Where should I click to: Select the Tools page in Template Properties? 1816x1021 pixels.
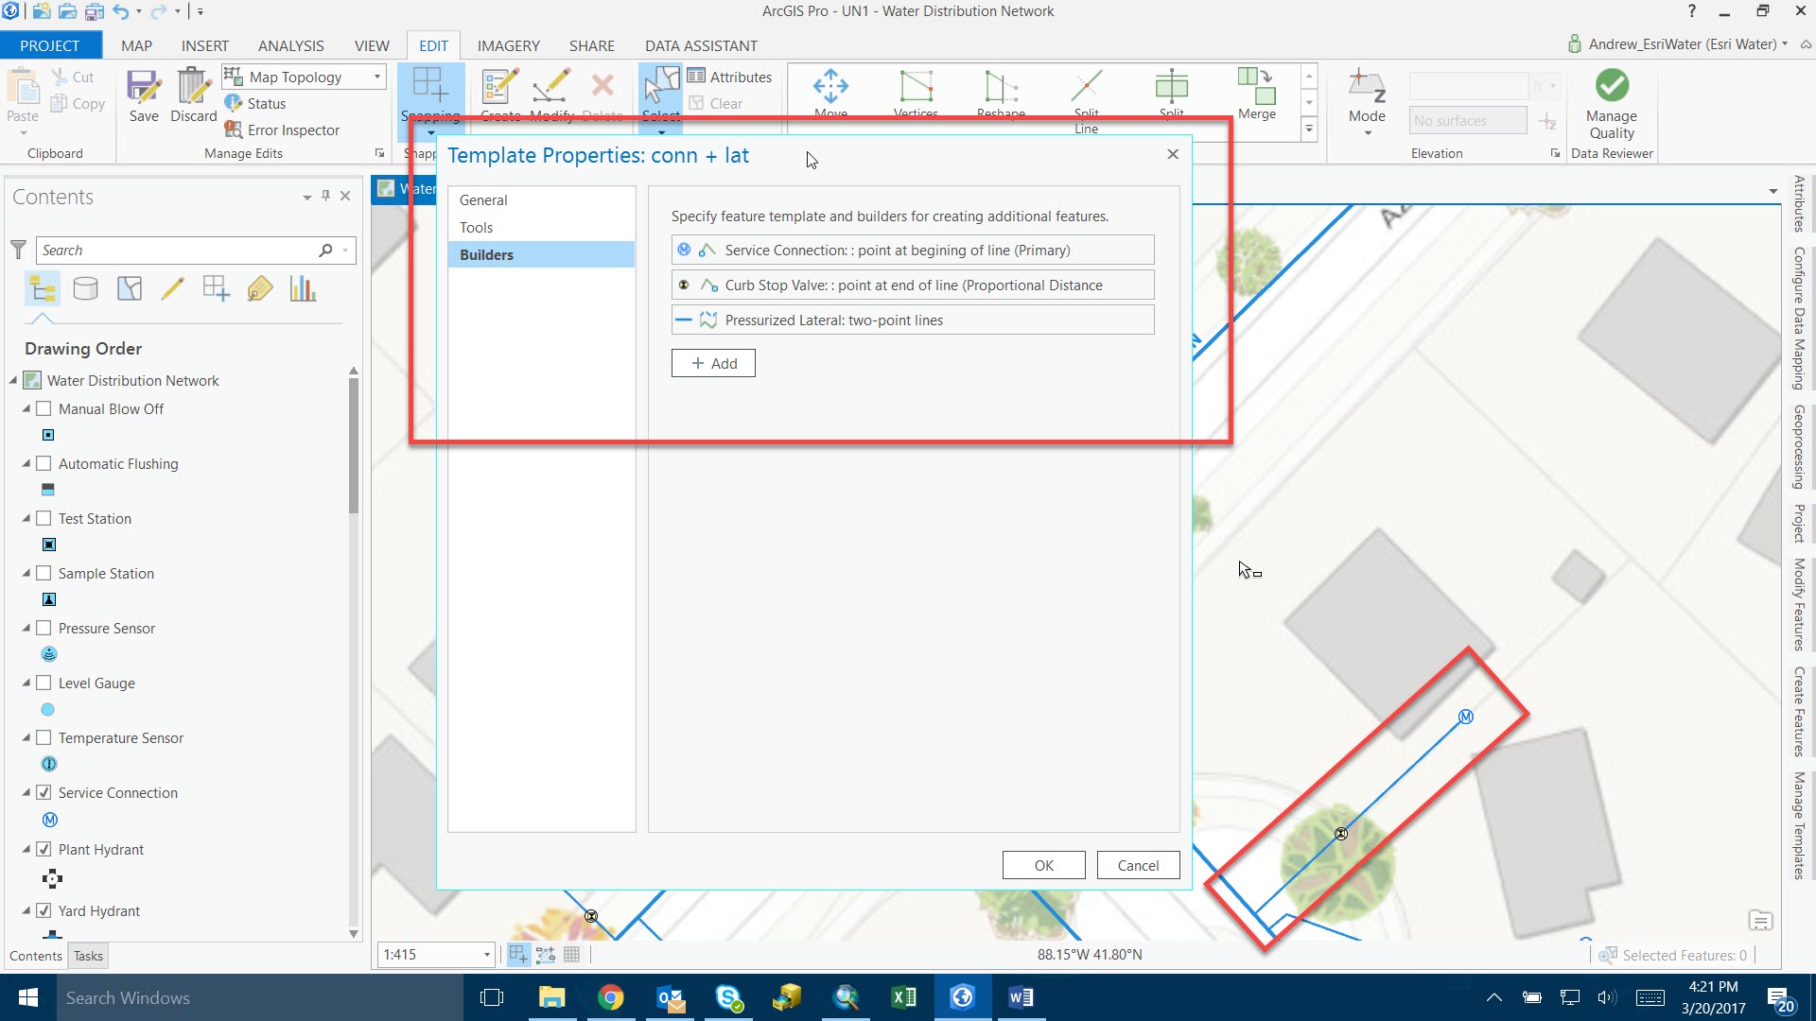point(541,228)
